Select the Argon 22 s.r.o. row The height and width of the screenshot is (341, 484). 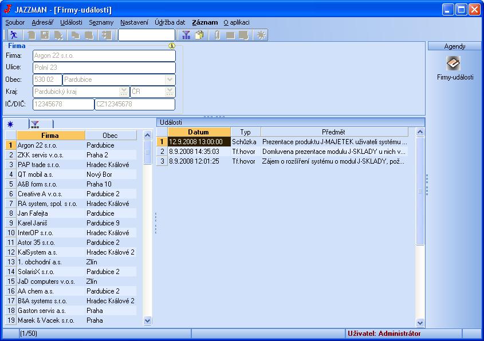tap(71, 145)
